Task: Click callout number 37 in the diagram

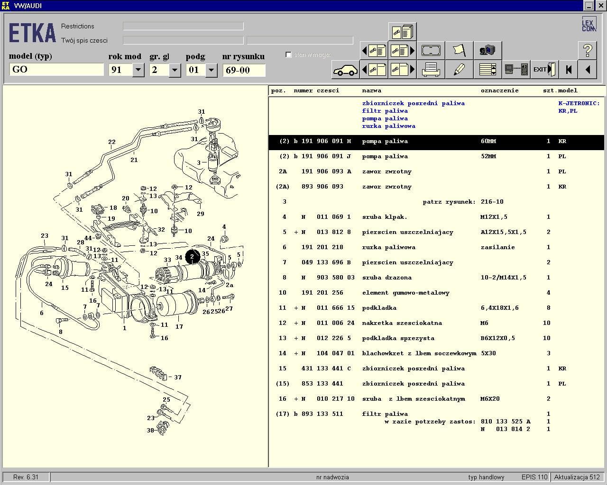Action: point(178,377)
